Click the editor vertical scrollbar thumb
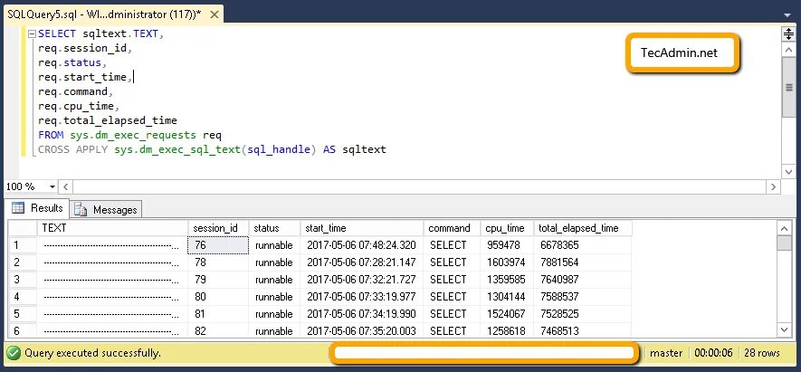Viewport: 801px width, 372px height. coord(788,87)
